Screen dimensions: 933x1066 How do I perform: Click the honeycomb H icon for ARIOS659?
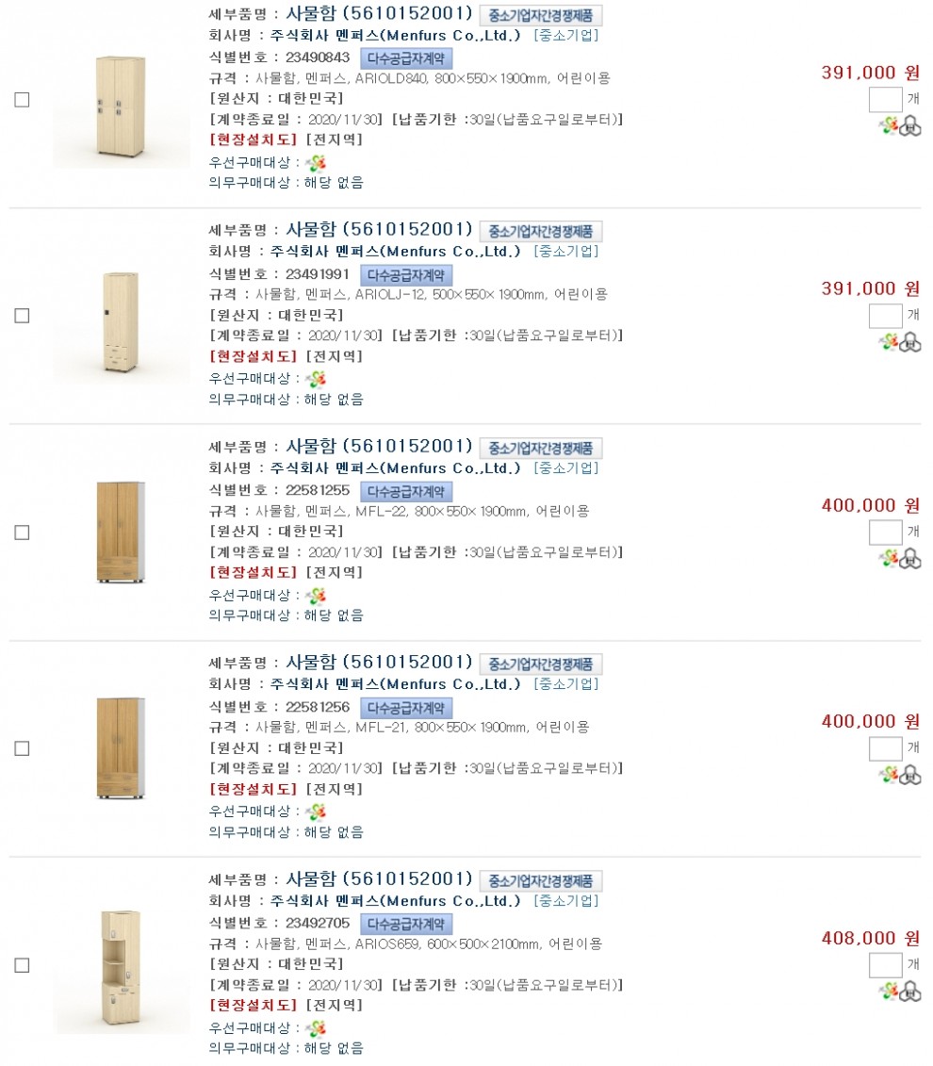tap(910, 991)
